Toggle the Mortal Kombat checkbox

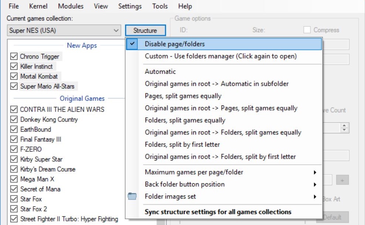tap(14, 76)
